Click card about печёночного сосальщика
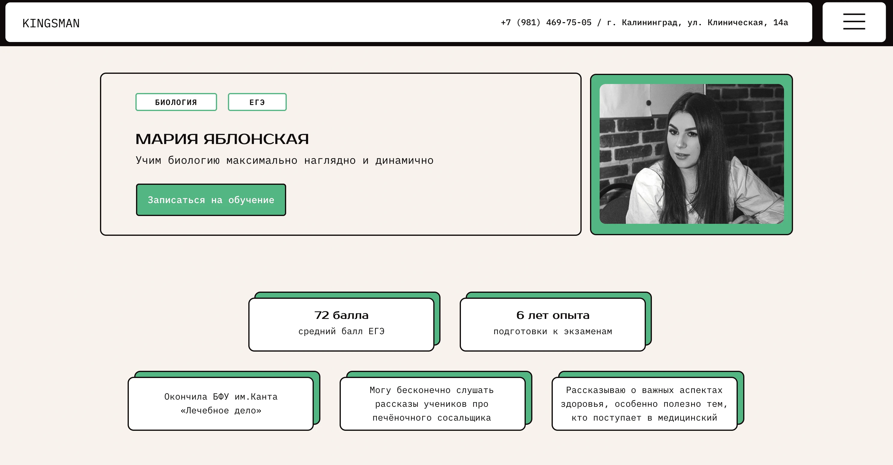 click(x=433, y=404)
